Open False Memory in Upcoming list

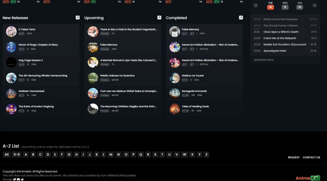tap(109, 45)
